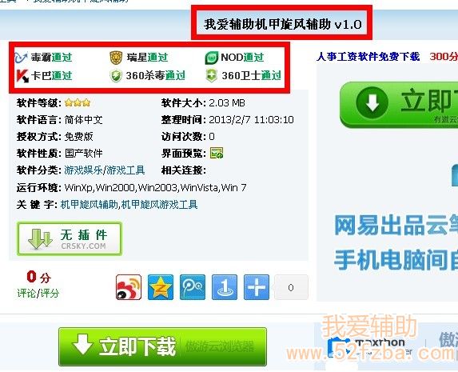Click the 无插件 CRSKY.COM badge button

pos(70,238)
